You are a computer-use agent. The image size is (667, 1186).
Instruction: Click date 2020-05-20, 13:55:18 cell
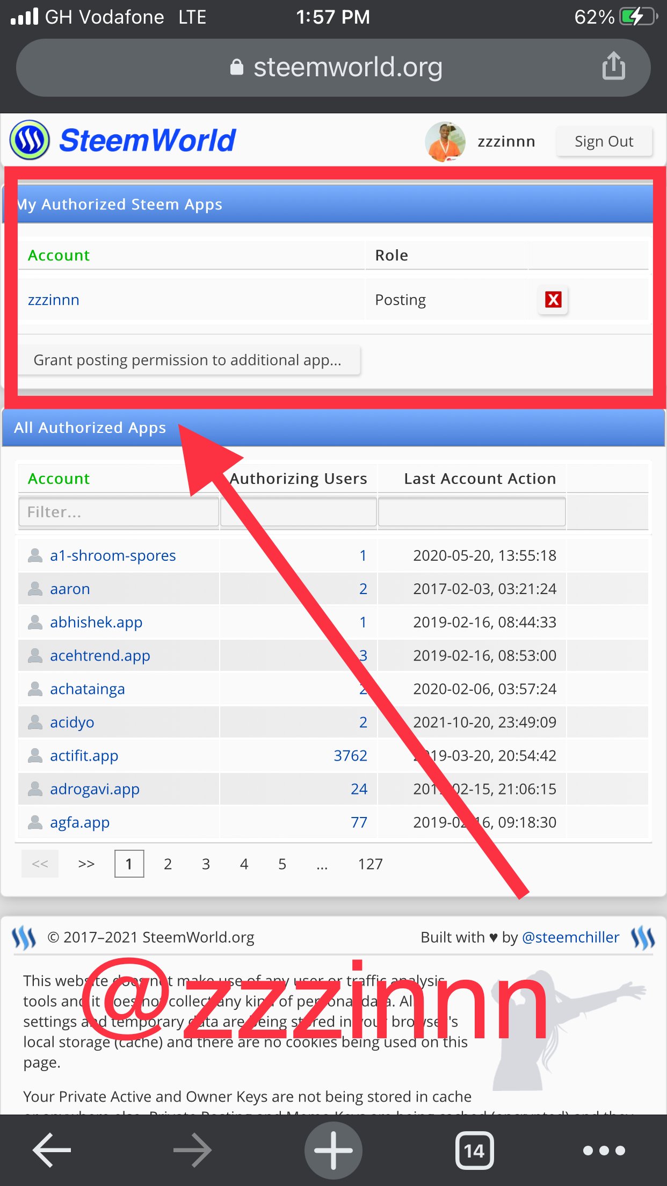[x=484, y=555]
